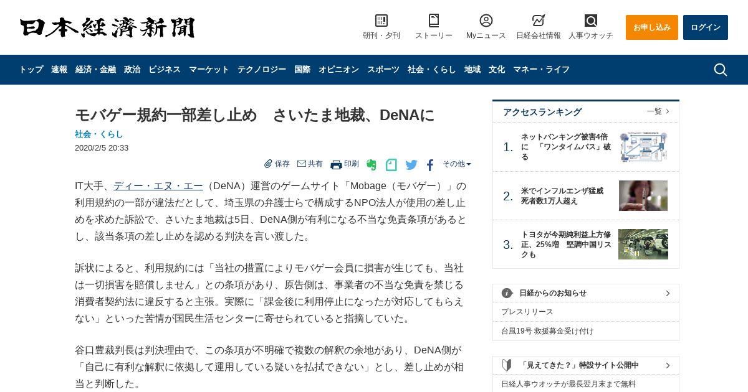Click the orange お申し込み button
Viewport: 748px width, 392px height.
click(x=652, y=27)
